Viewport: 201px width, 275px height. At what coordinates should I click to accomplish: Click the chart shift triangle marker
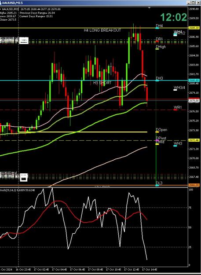[149, 8]
